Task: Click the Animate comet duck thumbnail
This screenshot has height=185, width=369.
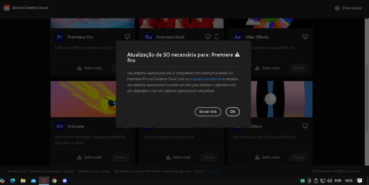Action: tap(83, 99)
